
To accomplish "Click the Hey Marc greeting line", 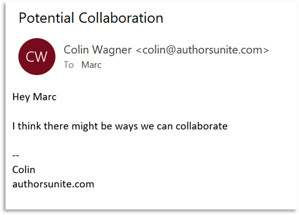I will tap(34, 97).
